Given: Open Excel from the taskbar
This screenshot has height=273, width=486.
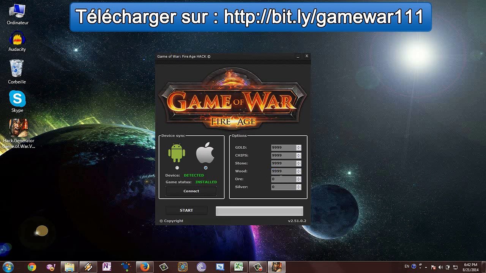Looking at the screenshot, I should coord(239,267).
